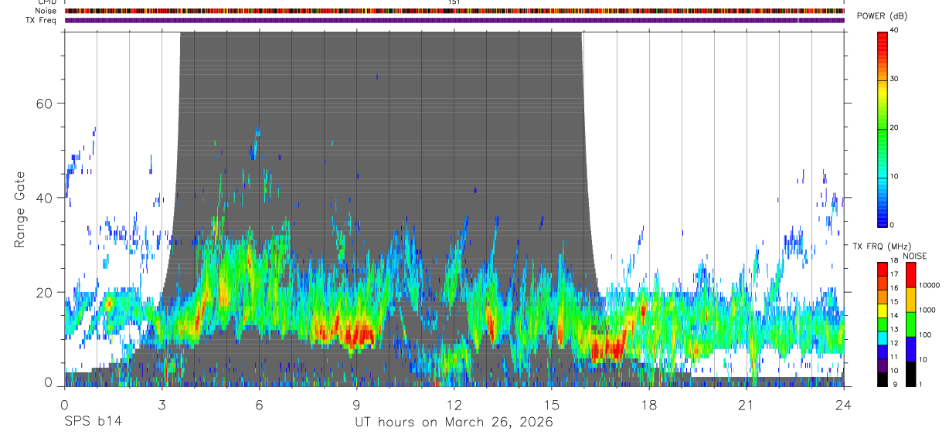Click the 20 tick on Range Gate axis
949x438 pixels.
(46, 292)
